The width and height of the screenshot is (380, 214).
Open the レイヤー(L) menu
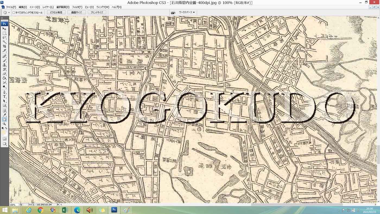[48, 7]
